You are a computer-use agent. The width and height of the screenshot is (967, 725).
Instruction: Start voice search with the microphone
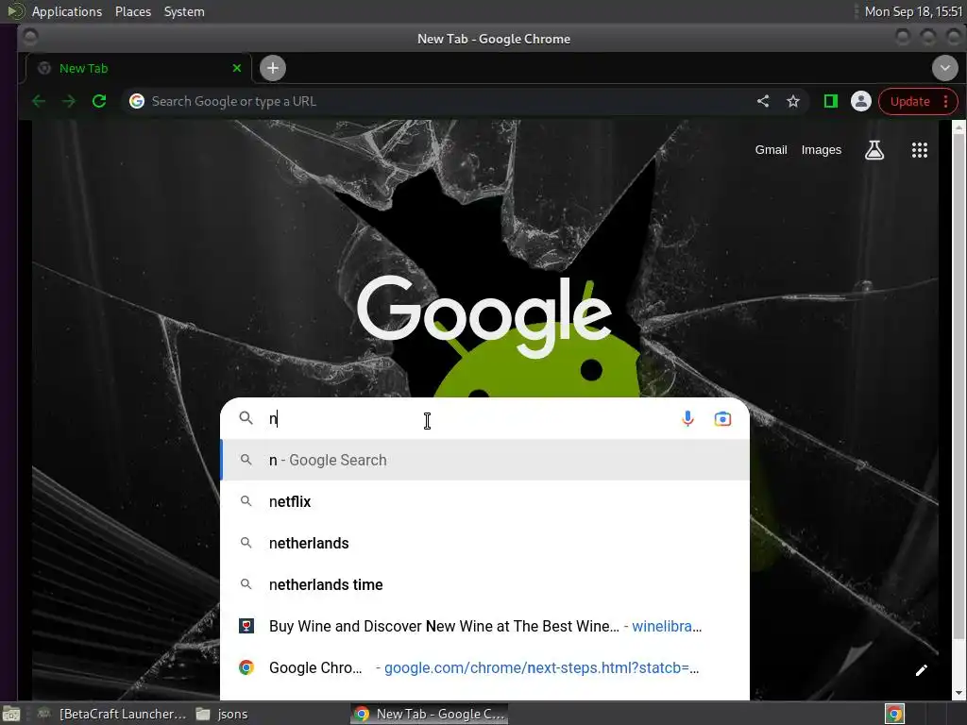click(x=687, y=418)
